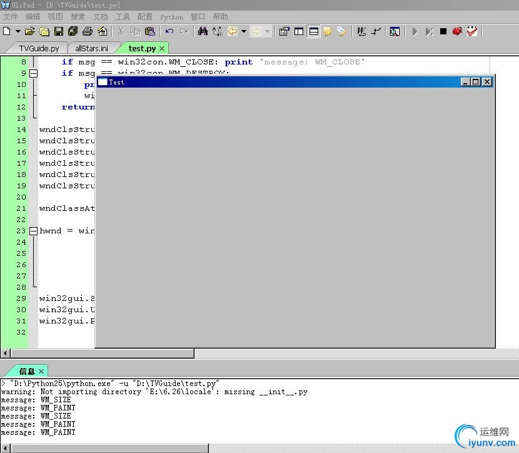Click the yellow note marker icon
Image resolution: width=519 pixels, height=453 pixels.
click(328, 31)
